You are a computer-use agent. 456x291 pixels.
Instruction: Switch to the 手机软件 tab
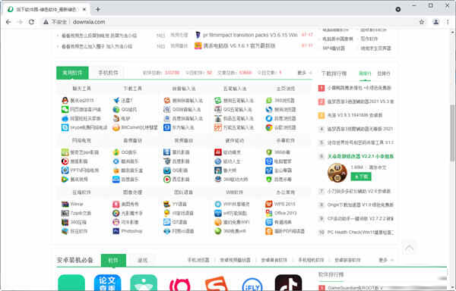(x=108, y=73)
